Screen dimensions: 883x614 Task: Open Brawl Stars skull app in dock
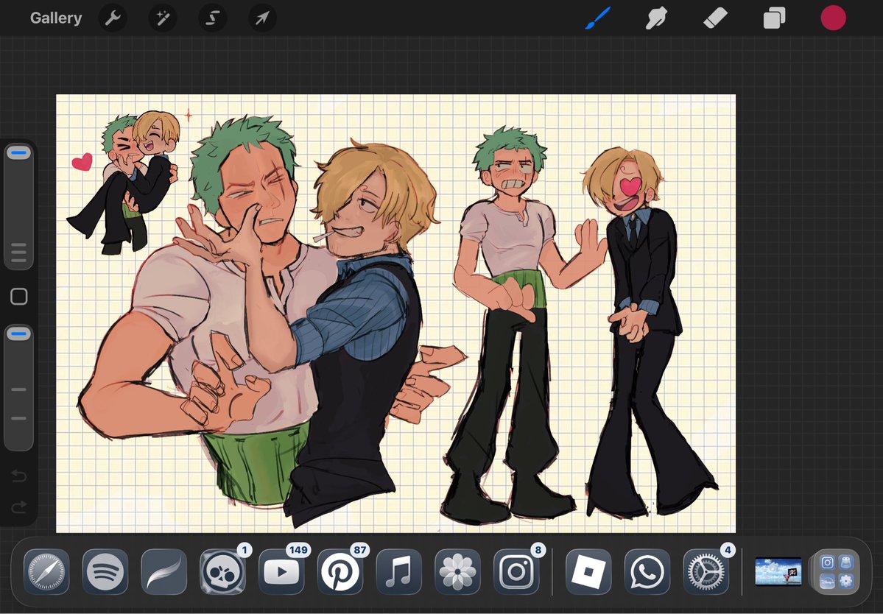click(222, 572)
